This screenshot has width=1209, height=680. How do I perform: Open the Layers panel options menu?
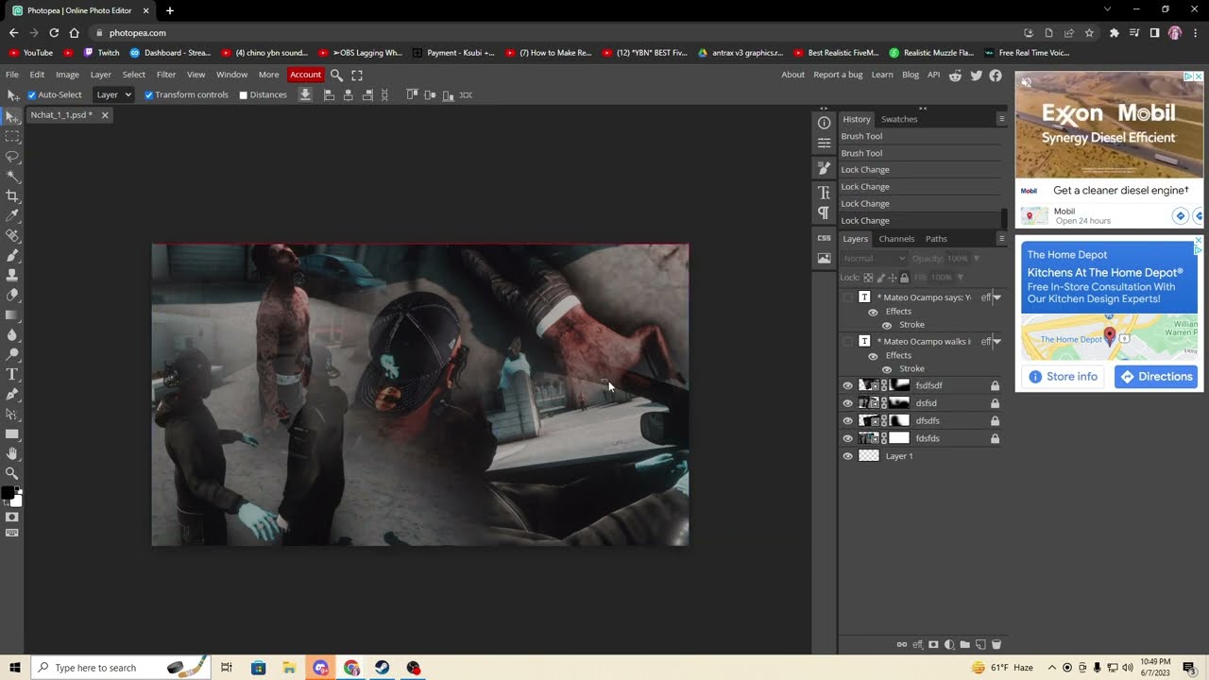pyautogui.click(x=1001, y=238)
